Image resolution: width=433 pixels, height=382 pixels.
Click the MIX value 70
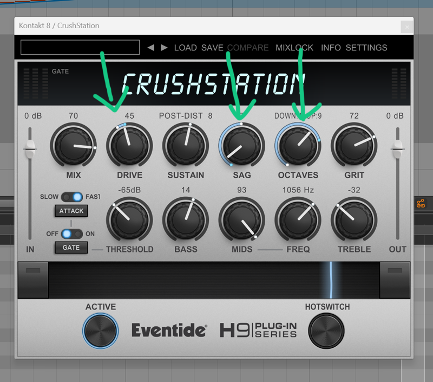[74, 115]
